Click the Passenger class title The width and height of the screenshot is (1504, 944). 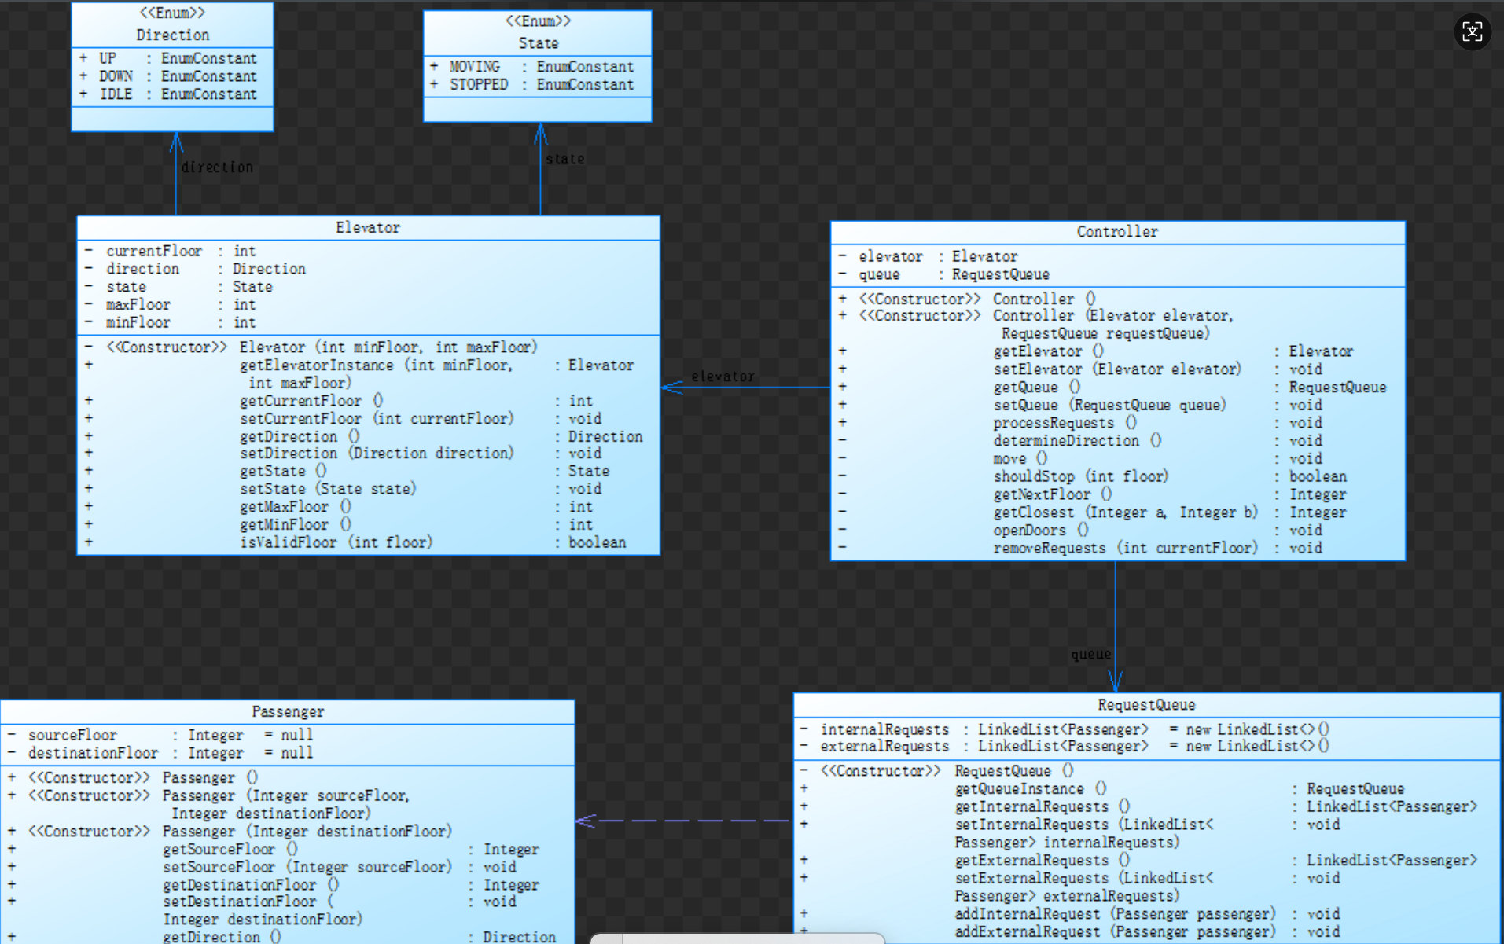[x=287, y=711]
